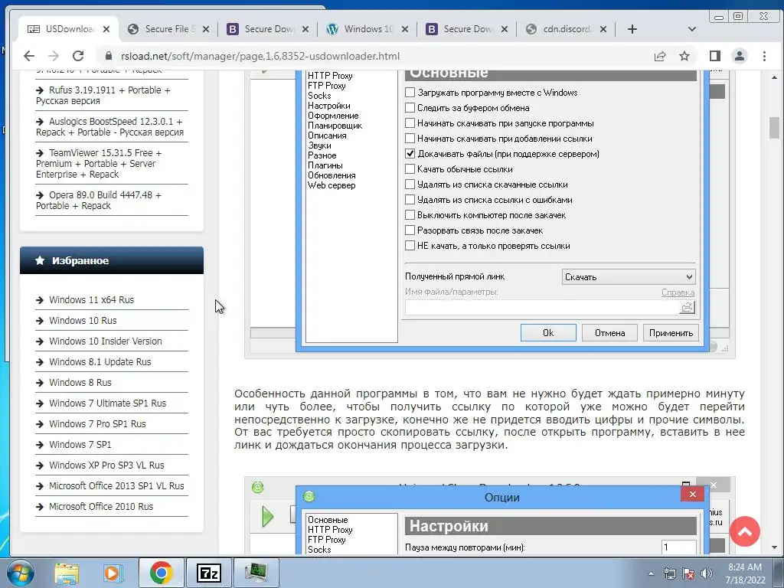
Task: Switch to the first Secure File tab
Action: [x=169, y=29]
